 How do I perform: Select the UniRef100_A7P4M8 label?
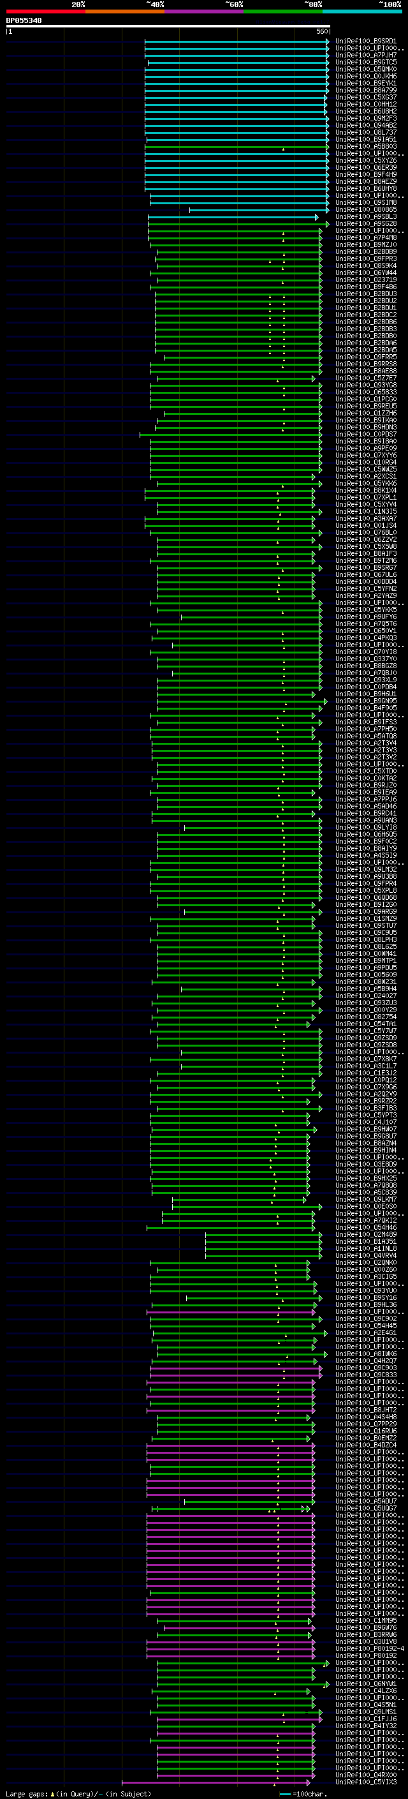click(x=366, y=237)
